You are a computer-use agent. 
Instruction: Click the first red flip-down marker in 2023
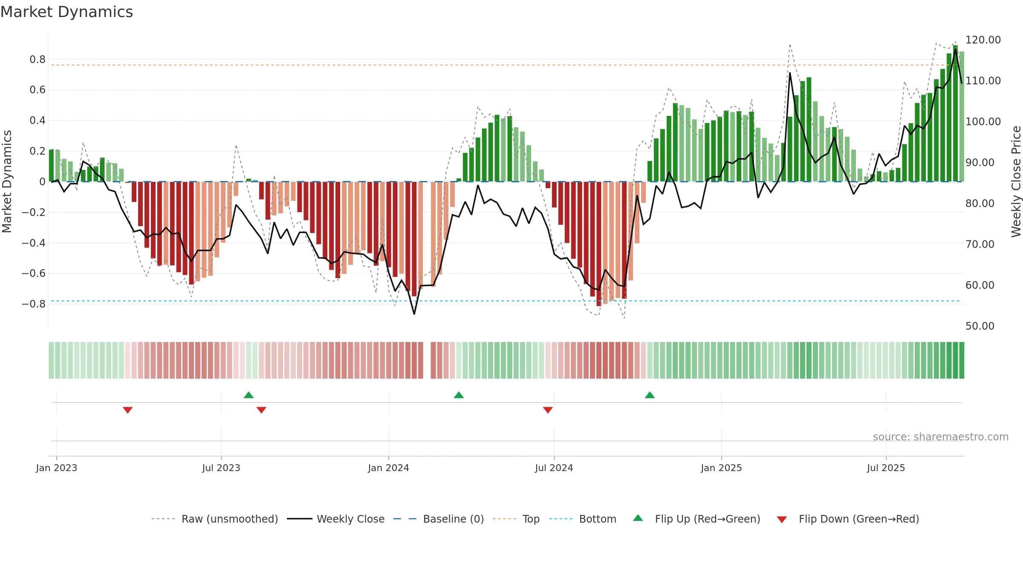pyautogui.click(x=128, y=410)
